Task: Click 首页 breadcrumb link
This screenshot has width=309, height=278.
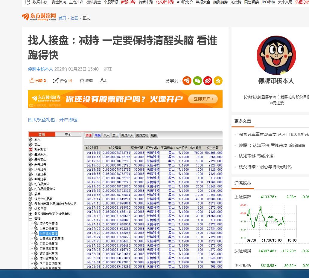Action: coord(62,18)
